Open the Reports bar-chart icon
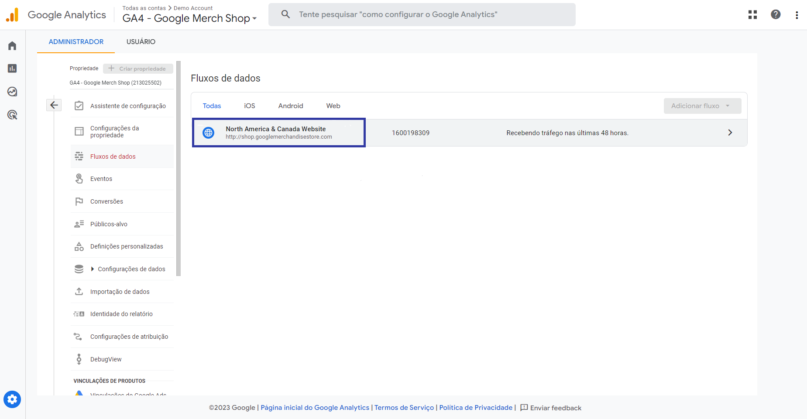The image size is (807, 419). click(x=12, y=68)
